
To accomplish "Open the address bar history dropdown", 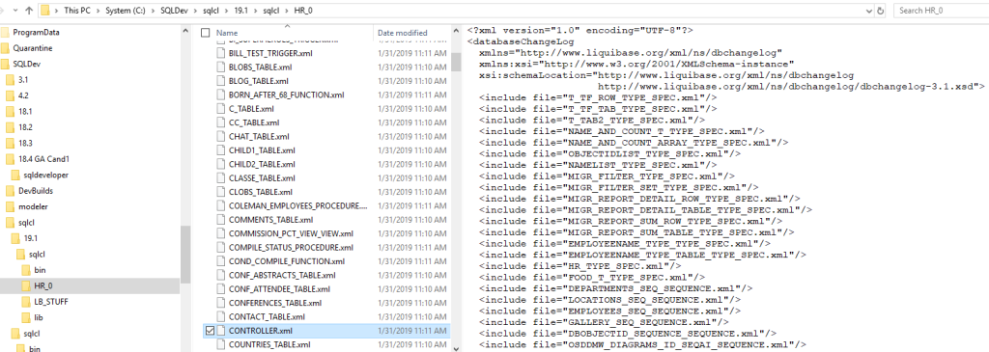I will (870, 11).
